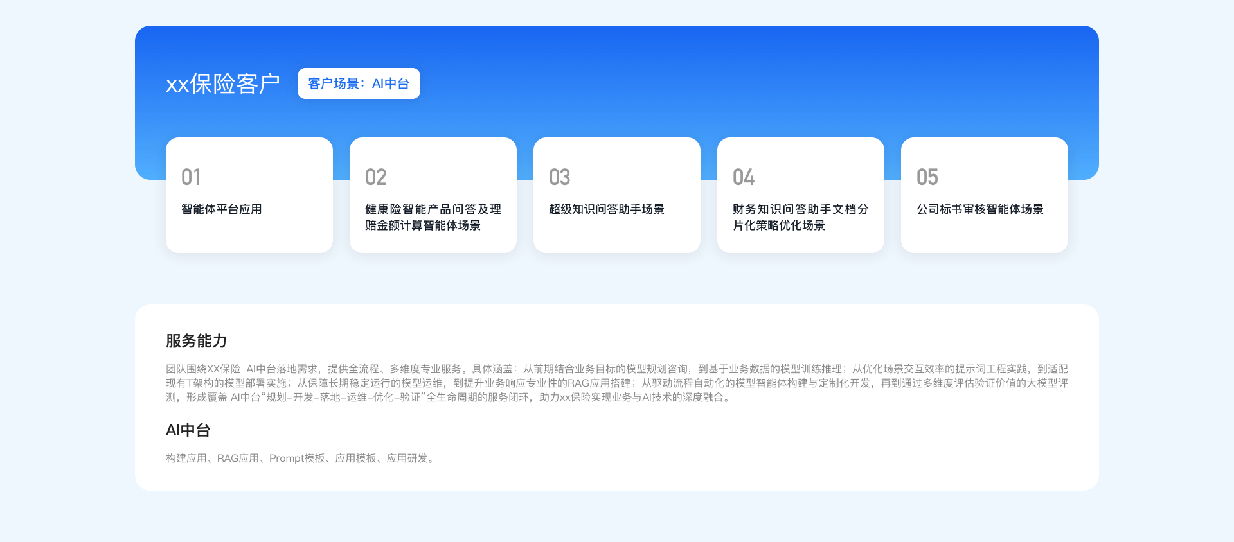Open the 公司标书审核智能体场景 card title

point(979,209)
